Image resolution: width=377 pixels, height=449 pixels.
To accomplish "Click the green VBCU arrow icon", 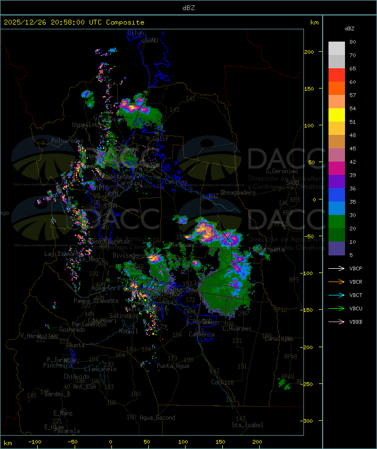I will coord(336,308).
